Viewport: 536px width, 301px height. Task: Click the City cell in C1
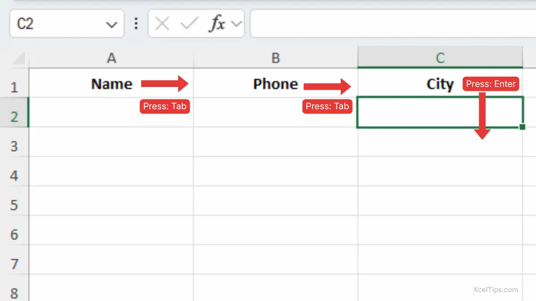440,84
